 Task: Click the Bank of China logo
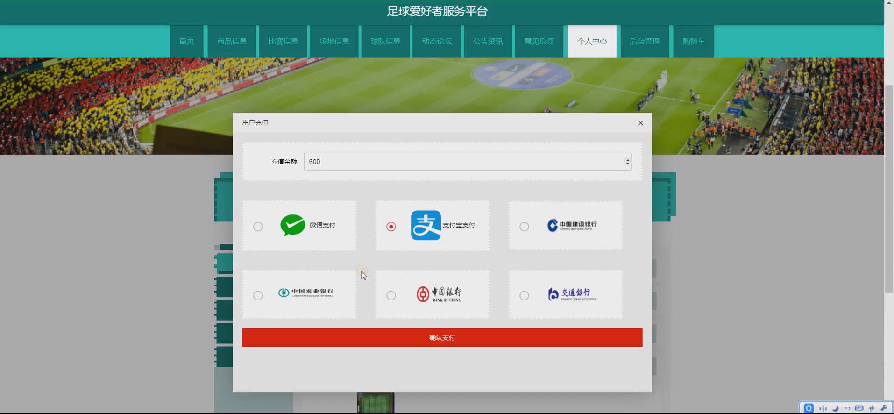tap(439, 294)
